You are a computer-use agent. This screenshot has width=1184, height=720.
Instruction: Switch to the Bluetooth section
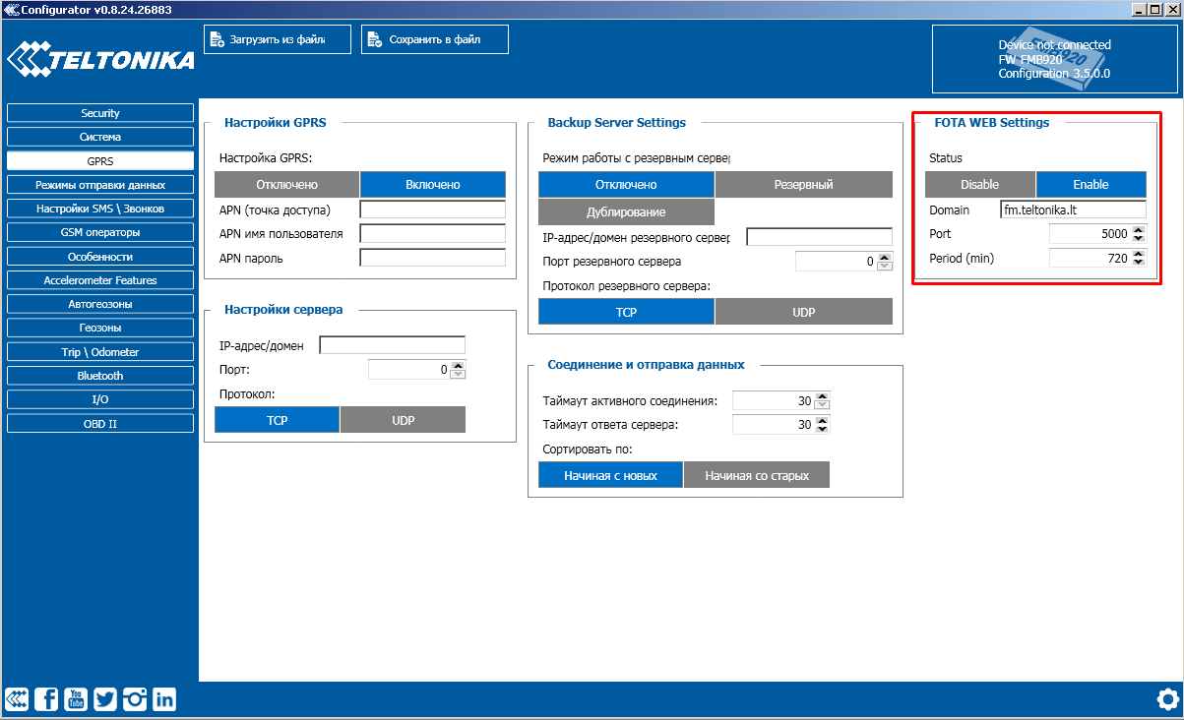coord(100,376)
